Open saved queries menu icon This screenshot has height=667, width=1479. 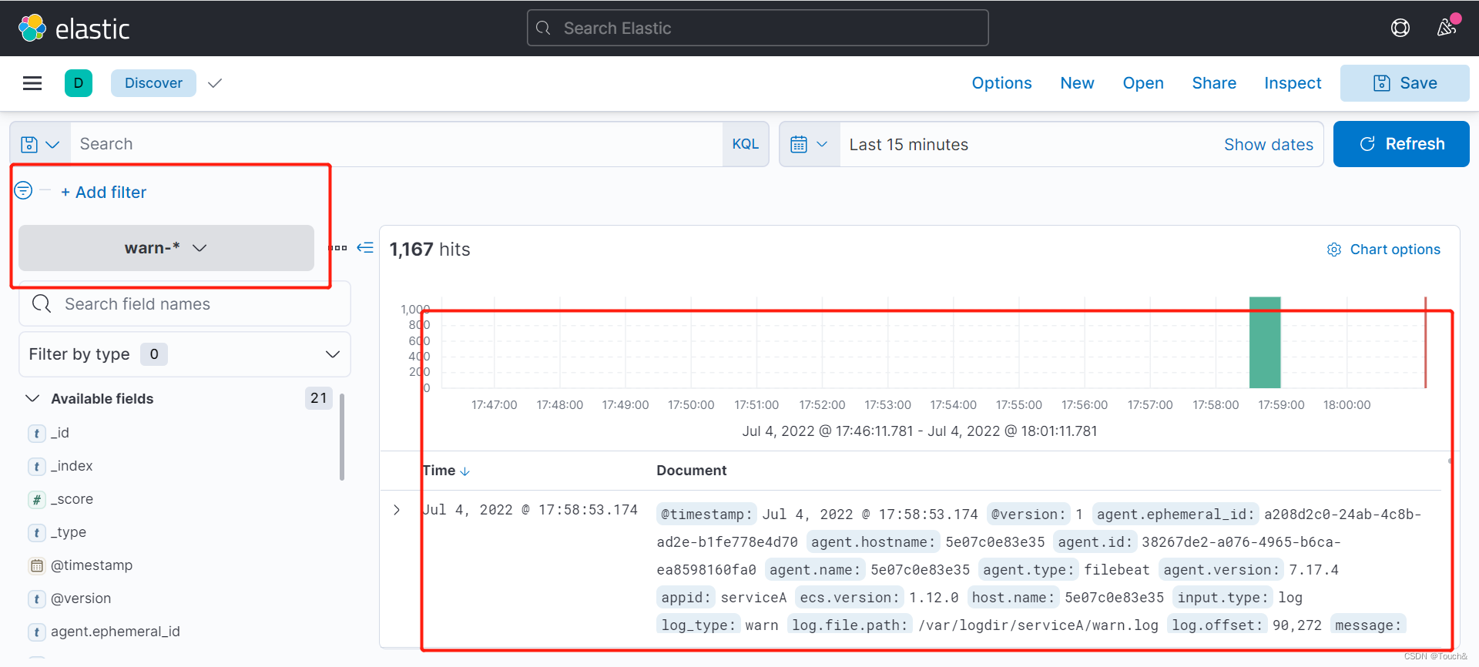(x=40, y=144)
